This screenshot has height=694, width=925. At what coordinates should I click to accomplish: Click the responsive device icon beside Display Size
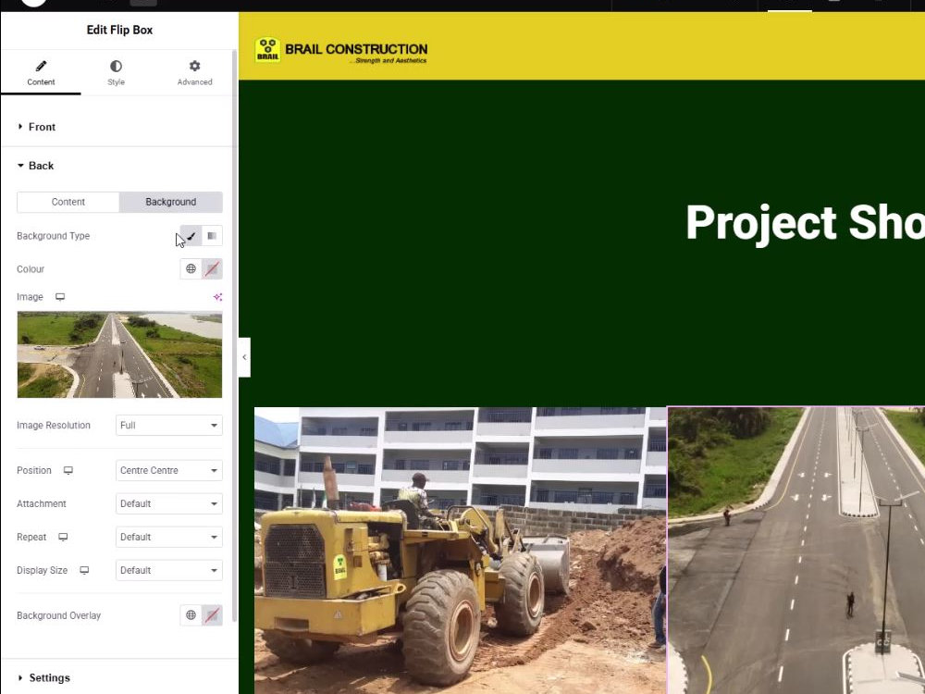(x=84, y=570)
